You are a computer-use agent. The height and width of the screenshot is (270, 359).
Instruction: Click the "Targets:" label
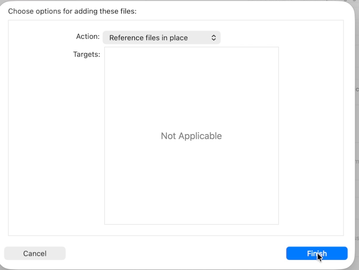86,54
